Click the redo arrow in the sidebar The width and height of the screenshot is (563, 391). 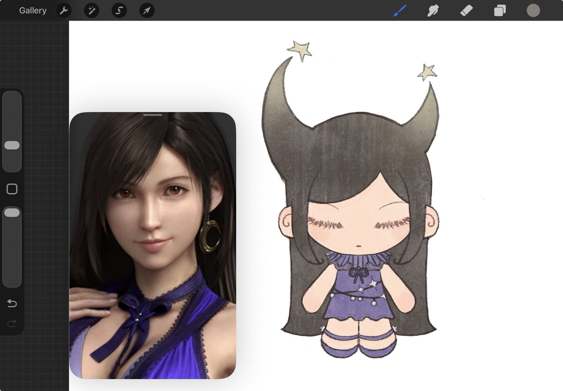(12, 323)
